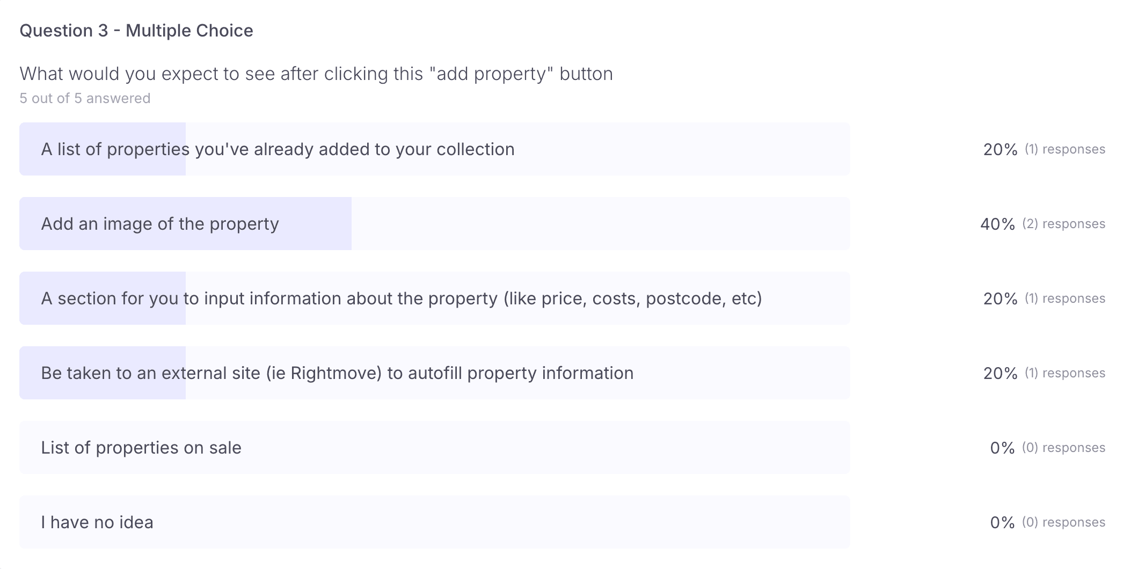Click the filled 40% portion of the image bar

185,223
